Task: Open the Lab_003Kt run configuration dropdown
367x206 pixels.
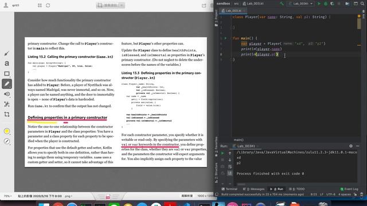Action: click(300, 3)
